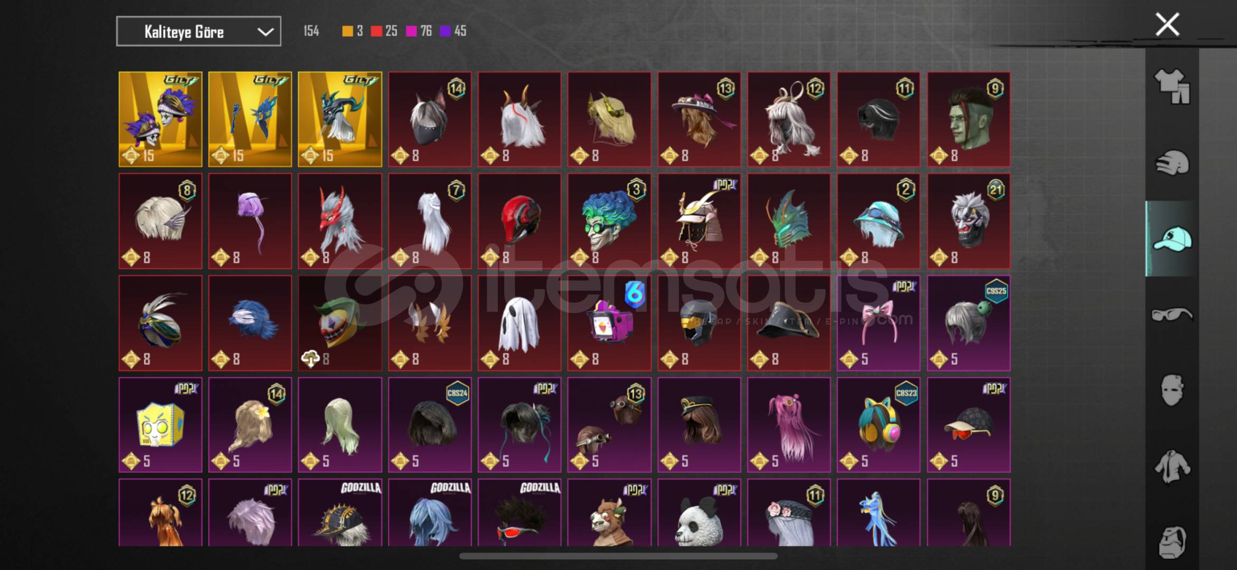The image size is (1237, 570).
Task: Open the face mask category icon
Action: click(x=1171, y=391)
